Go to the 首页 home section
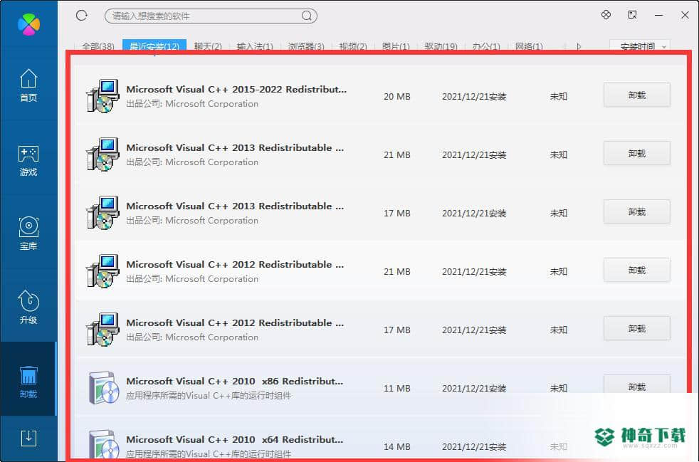 pyautogui.click(x=28, y=85)
